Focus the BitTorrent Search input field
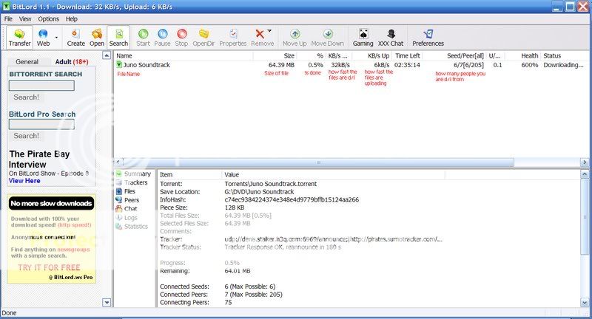This screenshot has height=319, width=592. (41, 86)
